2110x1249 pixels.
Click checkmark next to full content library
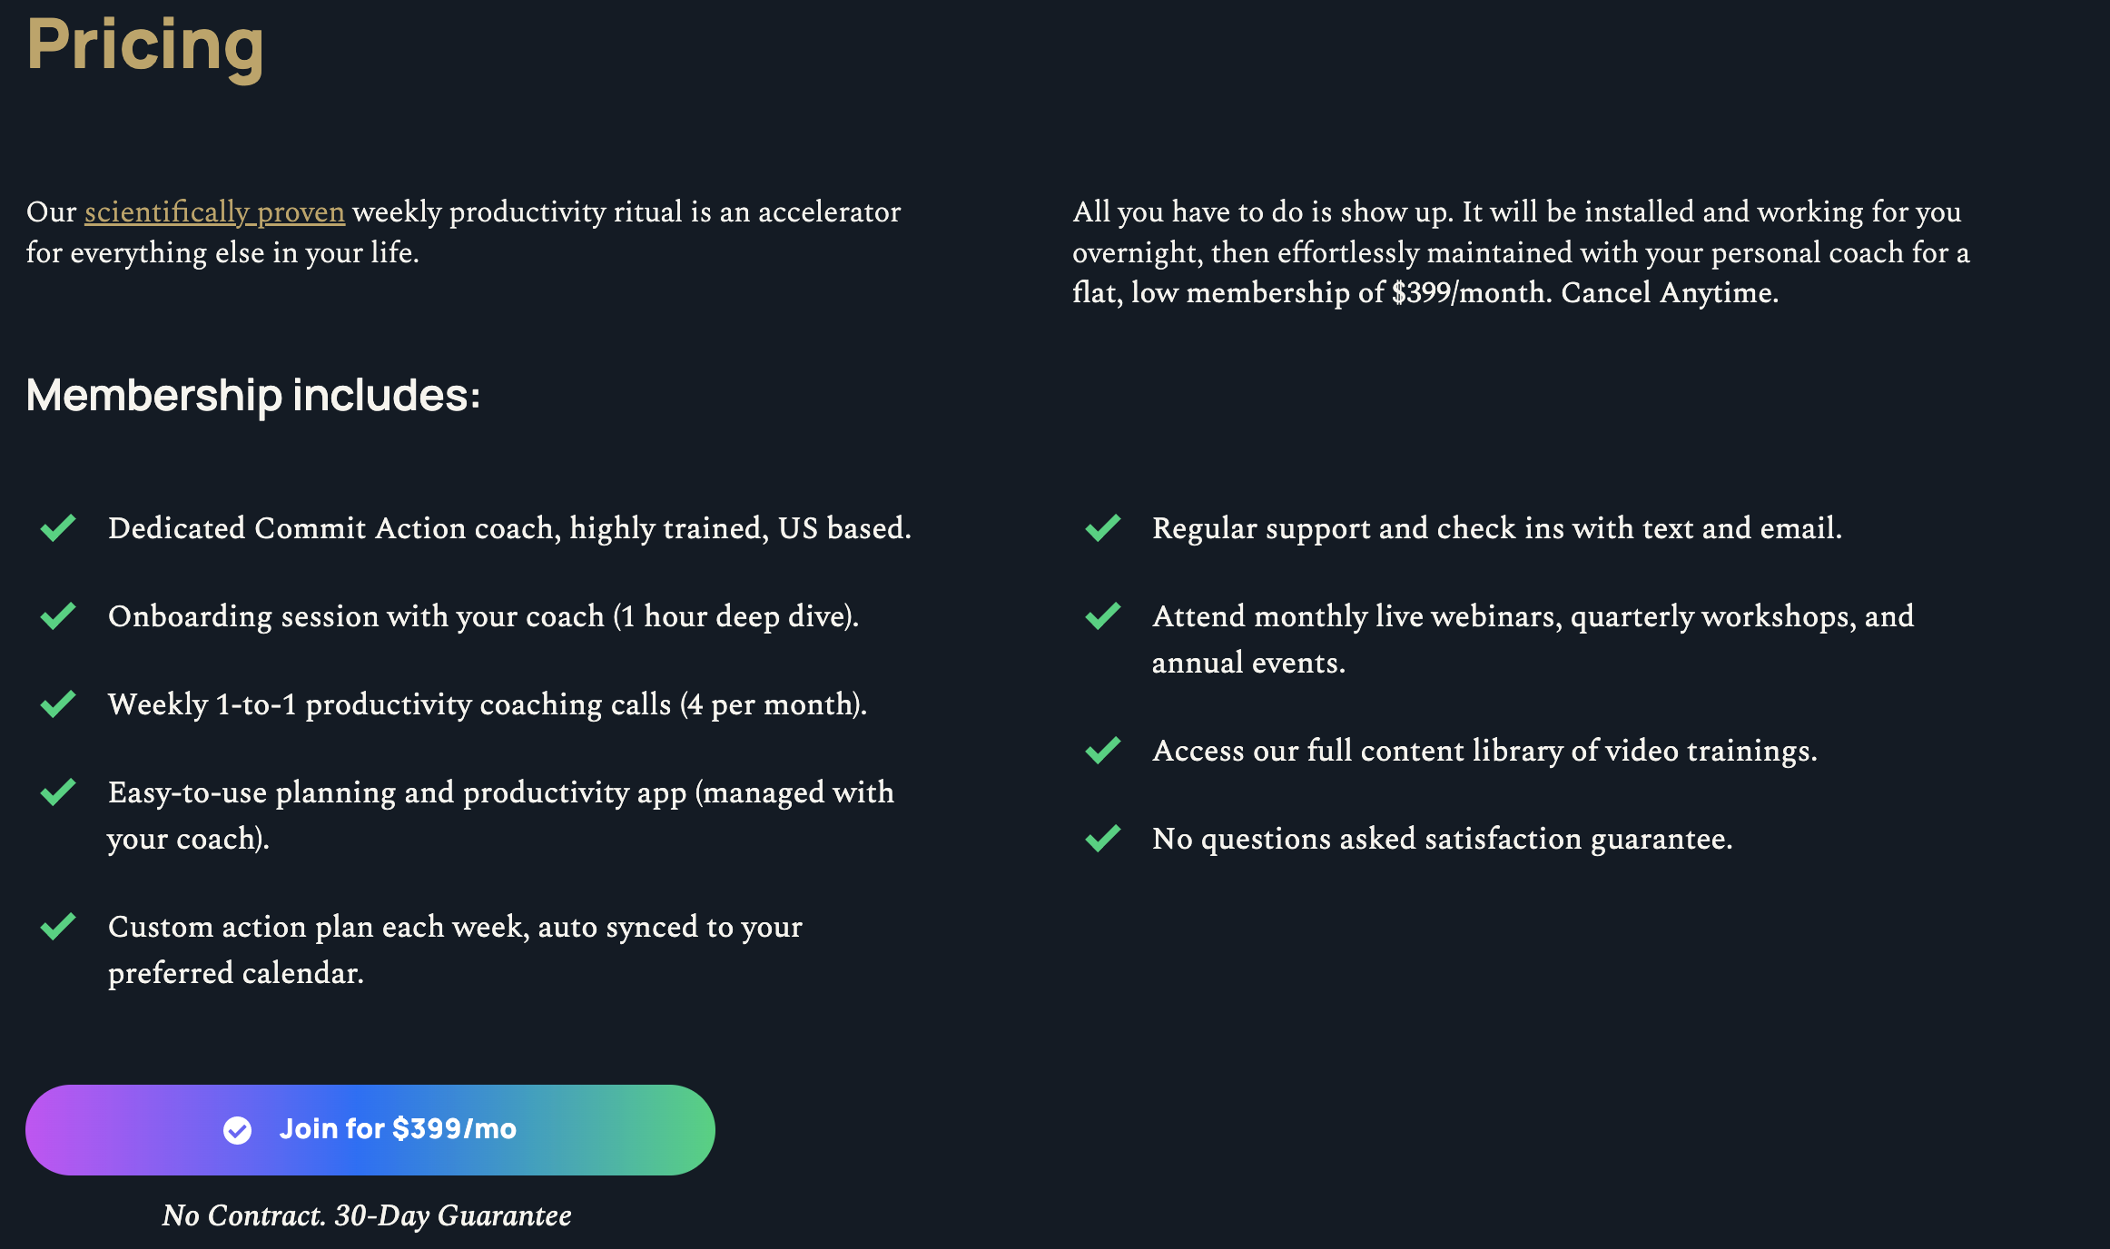click(x=1103, y=751)
